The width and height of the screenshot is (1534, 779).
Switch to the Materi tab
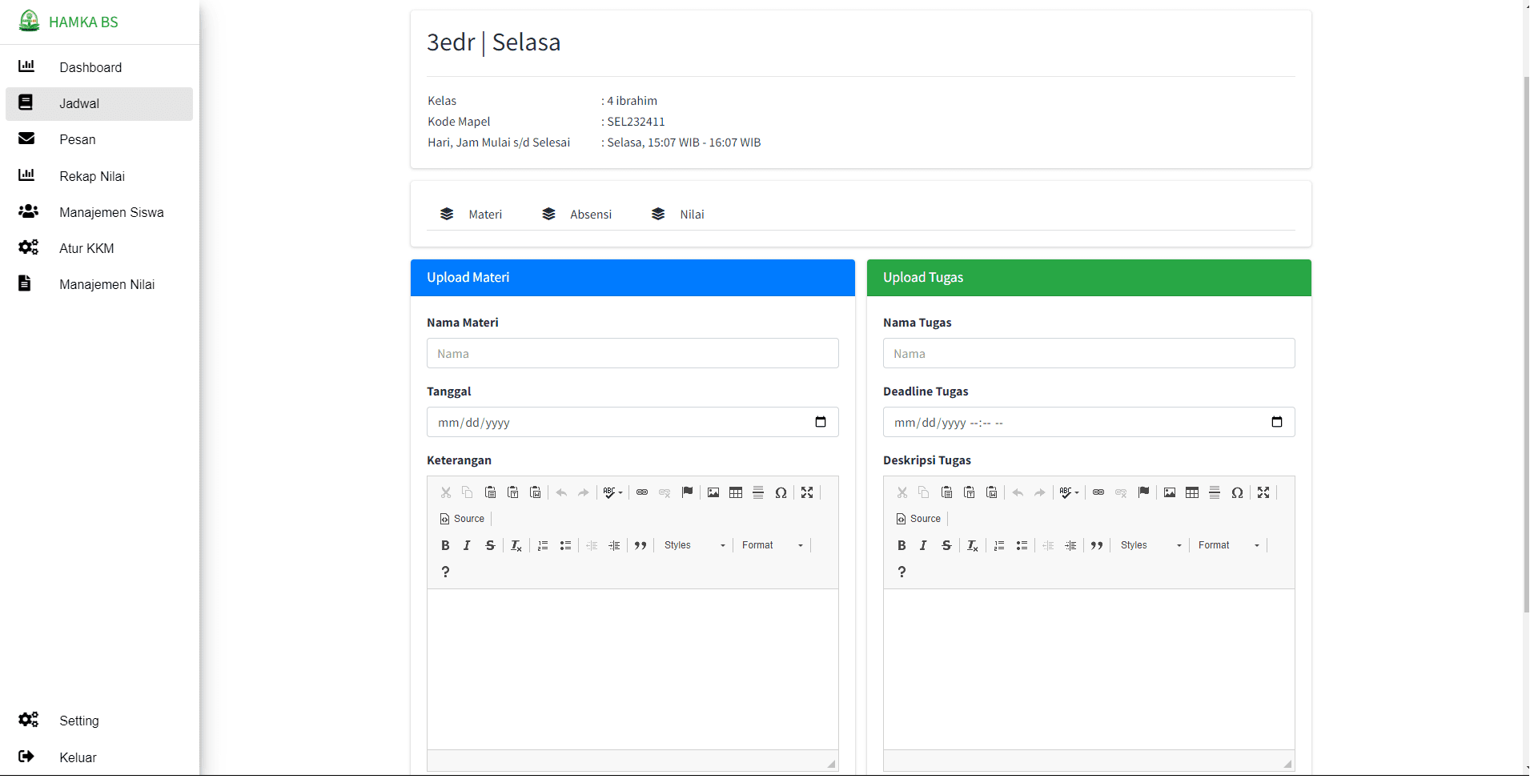(x=472, y=215)
